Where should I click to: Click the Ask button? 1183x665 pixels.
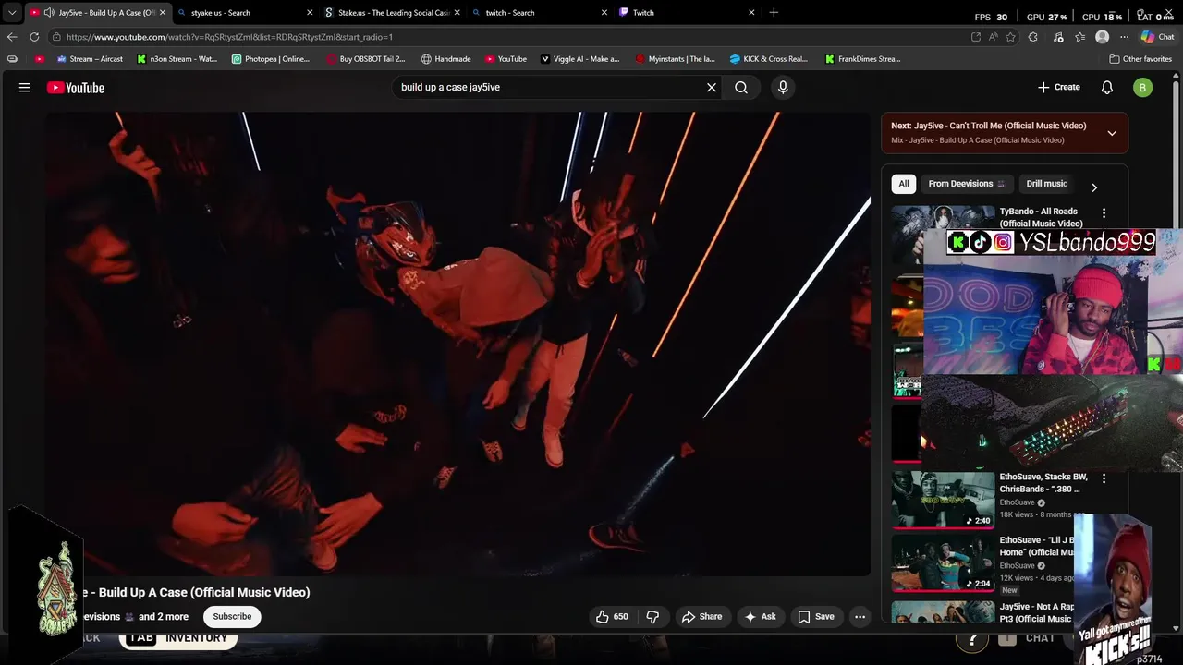coord(760,616)
